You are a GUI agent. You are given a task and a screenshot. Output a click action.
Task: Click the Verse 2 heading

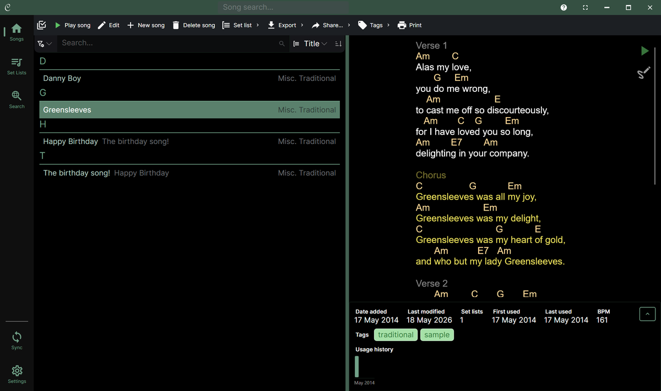pos(432,284)
